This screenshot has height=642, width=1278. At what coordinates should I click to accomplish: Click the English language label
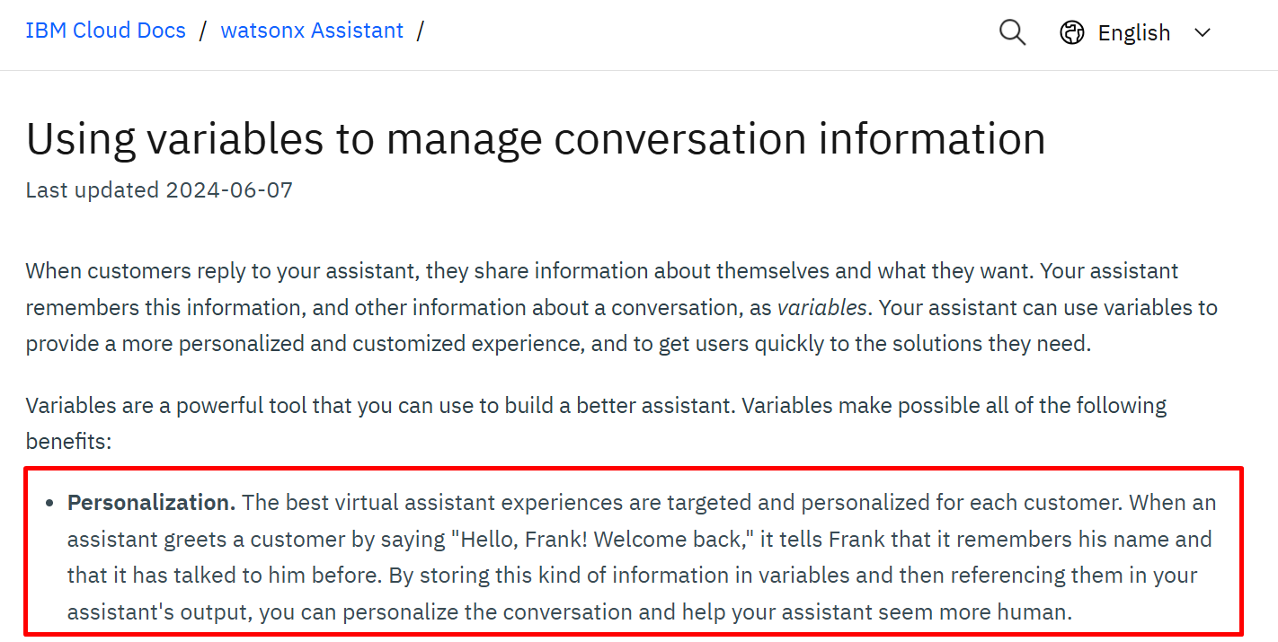coord(1133,31)
